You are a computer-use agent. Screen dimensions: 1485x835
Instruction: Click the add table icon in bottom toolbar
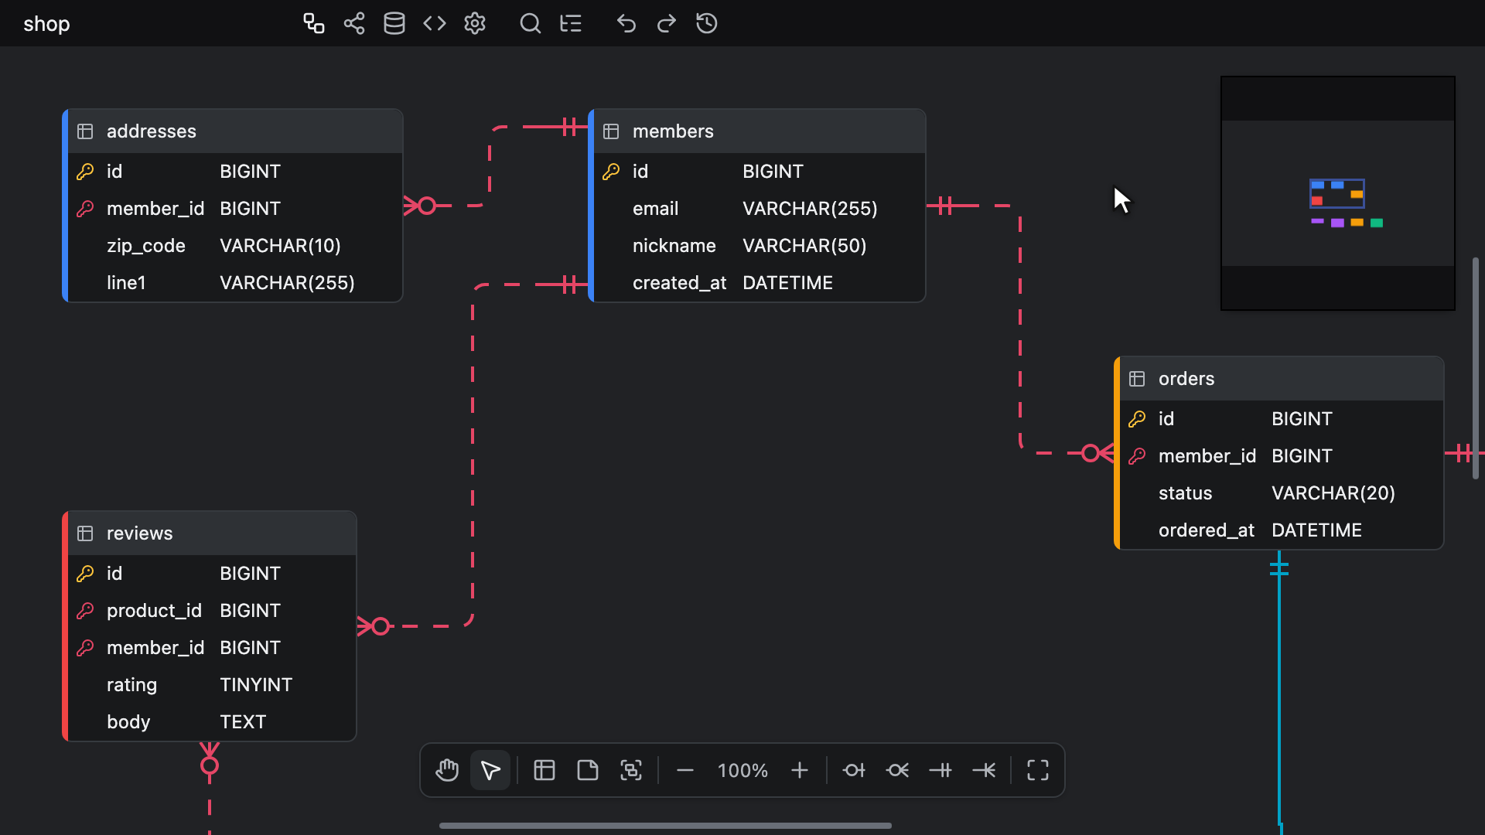tap(544, 770)
